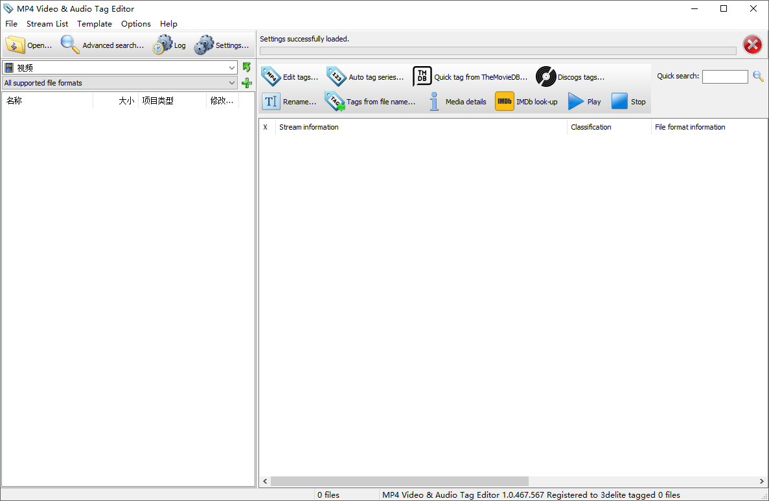Image resolution: width=769 pixels, height=501 pixels.
Task: Maximize the application window
Action: pos(724,8)
